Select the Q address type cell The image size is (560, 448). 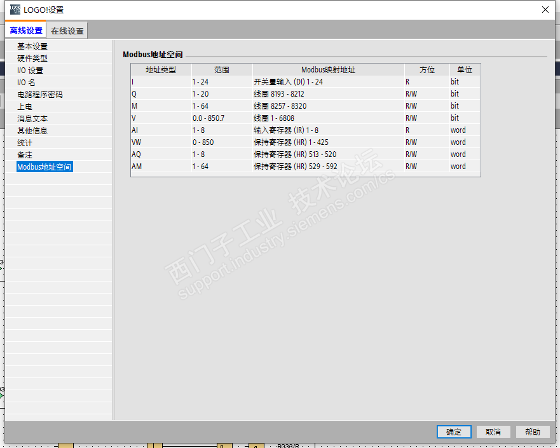pyautogui.click(x=161, y=94)
